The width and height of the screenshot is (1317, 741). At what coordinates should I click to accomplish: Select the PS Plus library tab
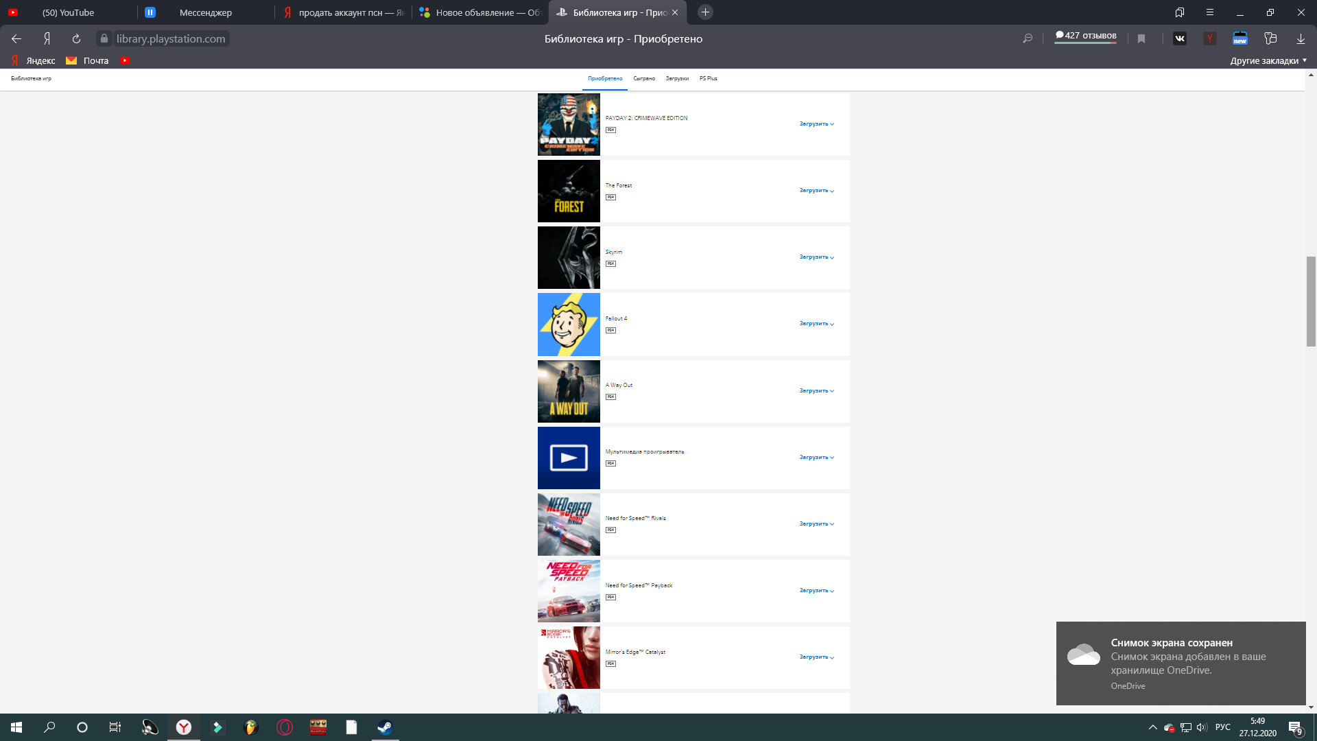click(x=709, y=79)
